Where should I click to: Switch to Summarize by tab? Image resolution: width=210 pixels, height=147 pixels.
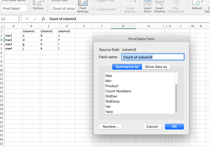(x=127, y=67)
